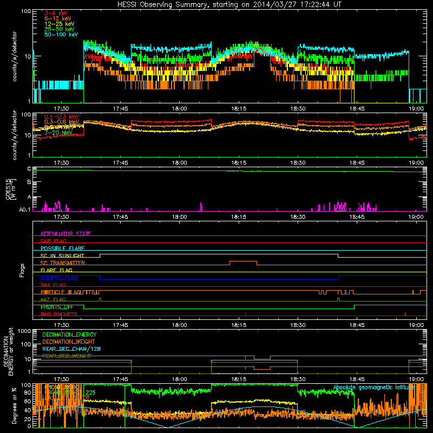Click the A0.1 tick label on GOES axis
The height and width of the screenshot is (433, 433).
click(x=25, y=209)
